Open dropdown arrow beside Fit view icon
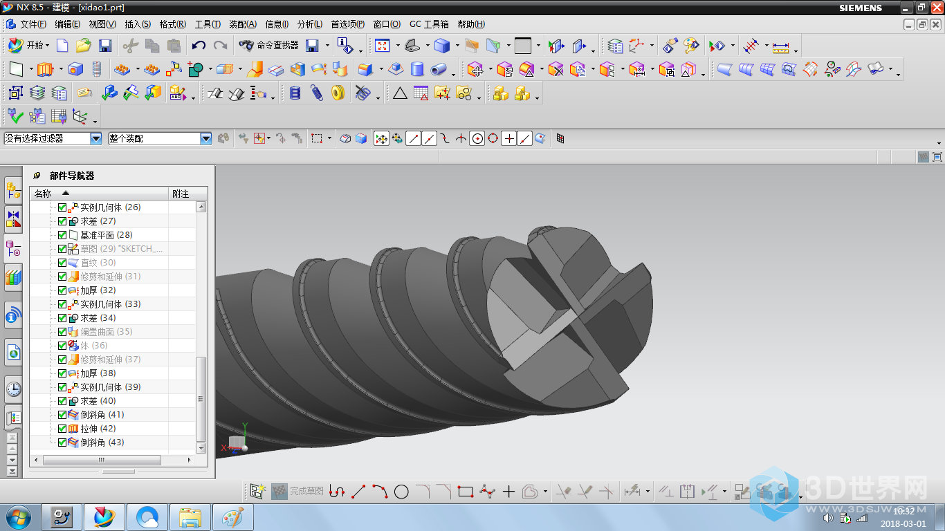The image size is (945, 531). [x=397, y=46]
